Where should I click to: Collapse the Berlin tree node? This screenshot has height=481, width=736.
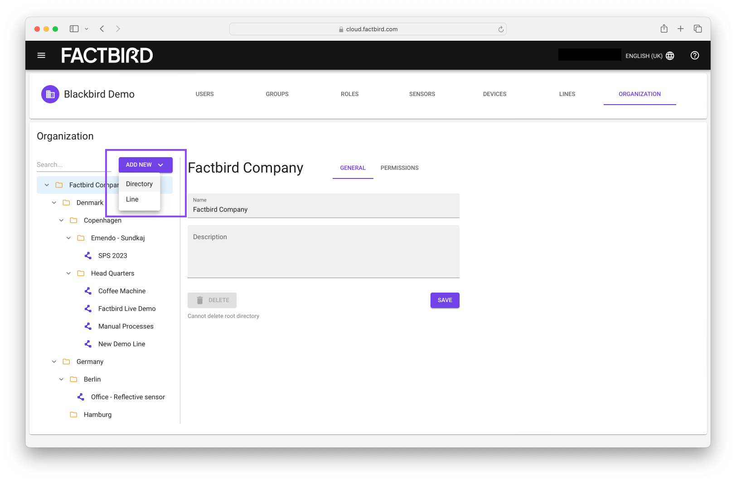click(61, 379)
